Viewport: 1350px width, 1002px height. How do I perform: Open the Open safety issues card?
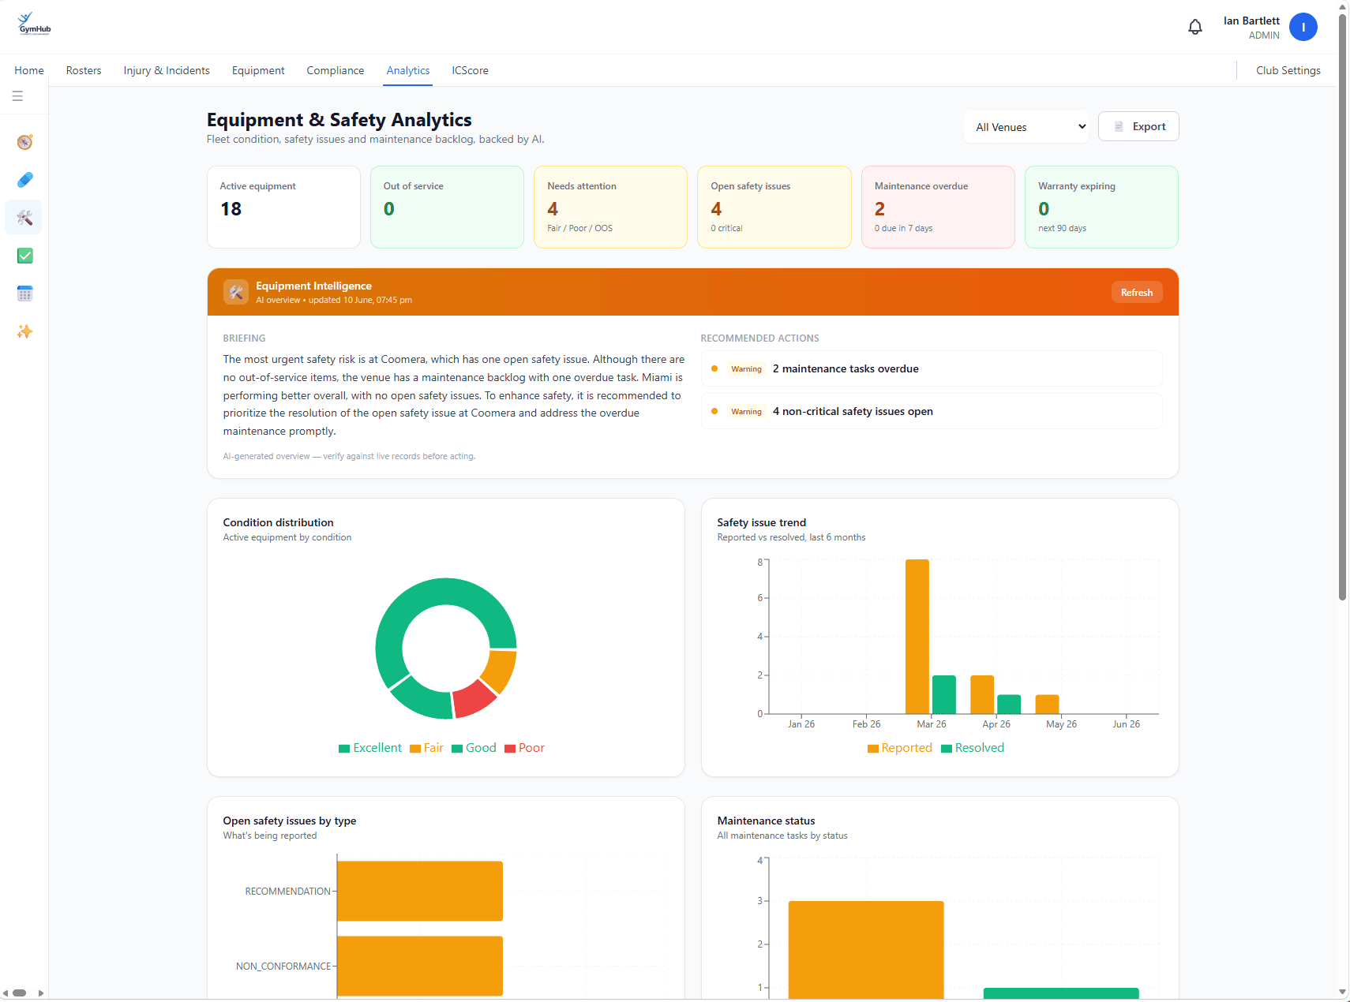pyautogui.click(x=774, y=207)
